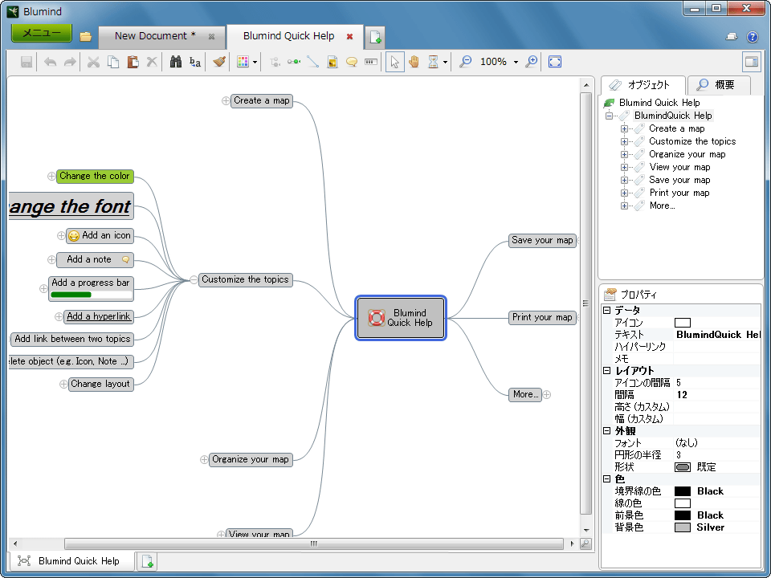
Task: Open Find with the binoculars icon
Action: pyautogui.click(x=176, y=62)
